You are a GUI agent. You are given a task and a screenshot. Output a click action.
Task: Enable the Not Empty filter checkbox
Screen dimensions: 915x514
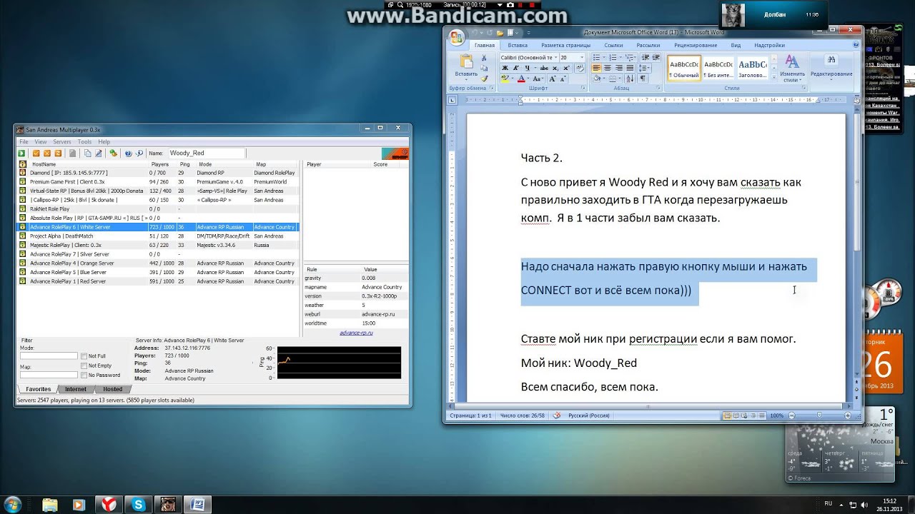click(84, 366)
